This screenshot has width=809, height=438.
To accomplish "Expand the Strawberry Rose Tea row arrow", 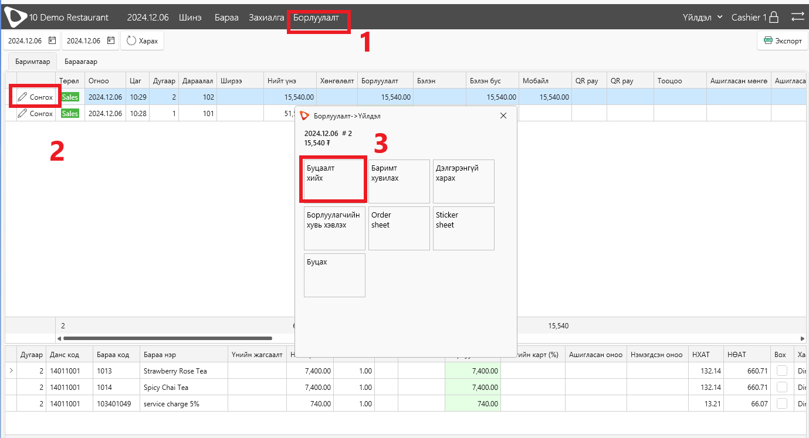I will [x=11, y=371].
